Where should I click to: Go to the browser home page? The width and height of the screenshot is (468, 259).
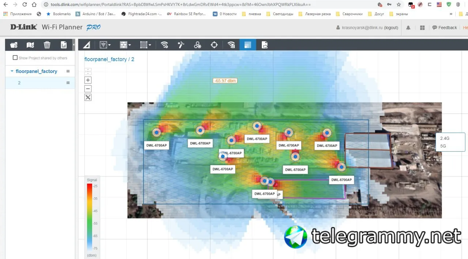(34, 5)
